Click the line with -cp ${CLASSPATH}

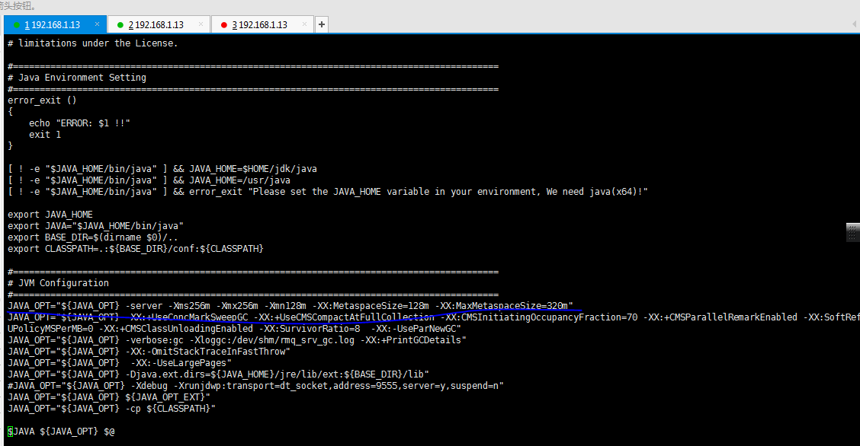[x=111, y=409]
